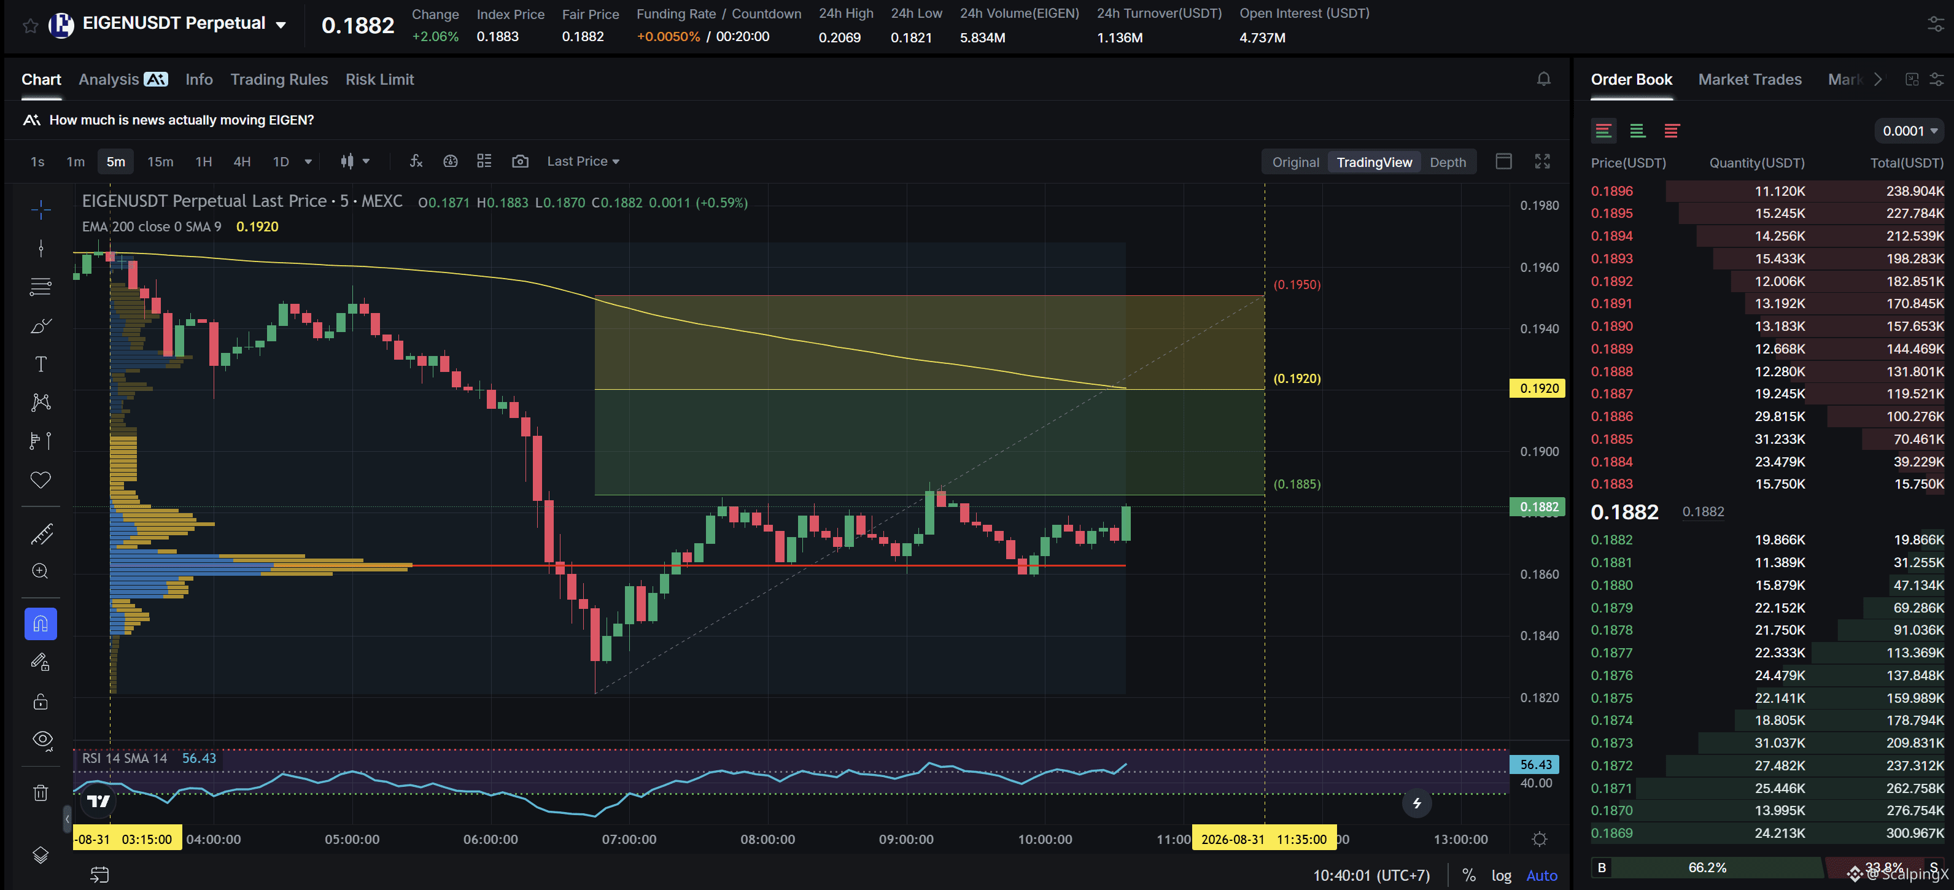Toggle lock all drawings
1954x890 pixels.
click(41, 701)
